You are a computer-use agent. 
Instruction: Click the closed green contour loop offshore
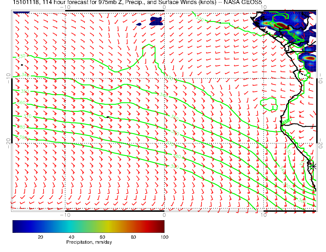coord(269,104)
